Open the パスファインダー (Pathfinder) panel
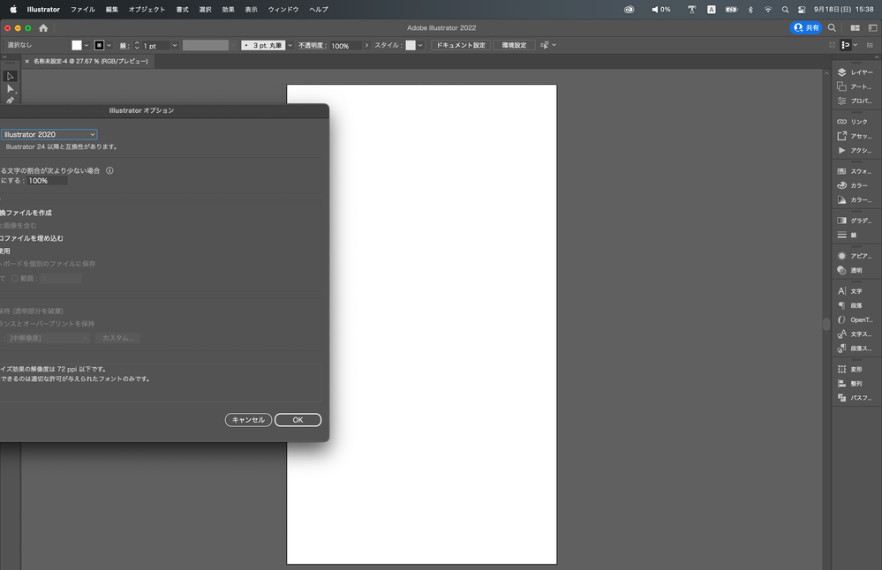882x570 pixels. 855,398
